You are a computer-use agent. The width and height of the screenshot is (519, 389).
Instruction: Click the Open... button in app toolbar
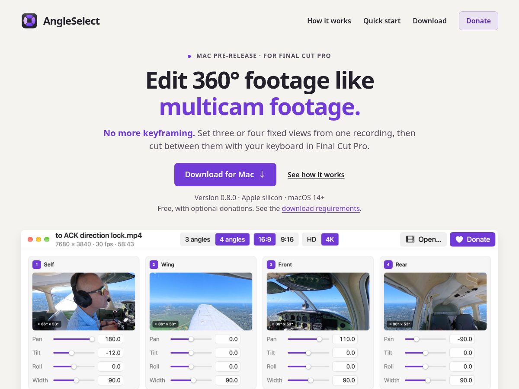424,239
